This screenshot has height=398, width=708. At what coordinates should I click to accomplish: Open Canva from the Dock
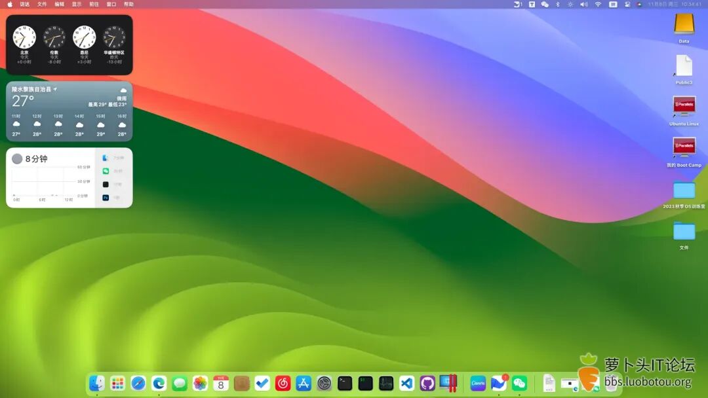[x=479, y=383]
